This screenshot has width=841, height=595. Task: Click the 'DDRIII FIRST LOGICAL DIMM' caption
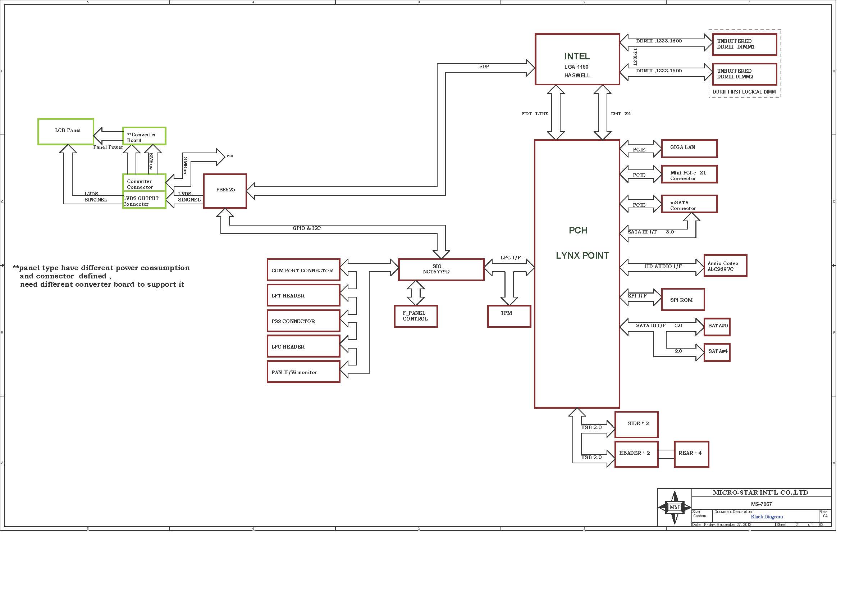pos(744,92)
